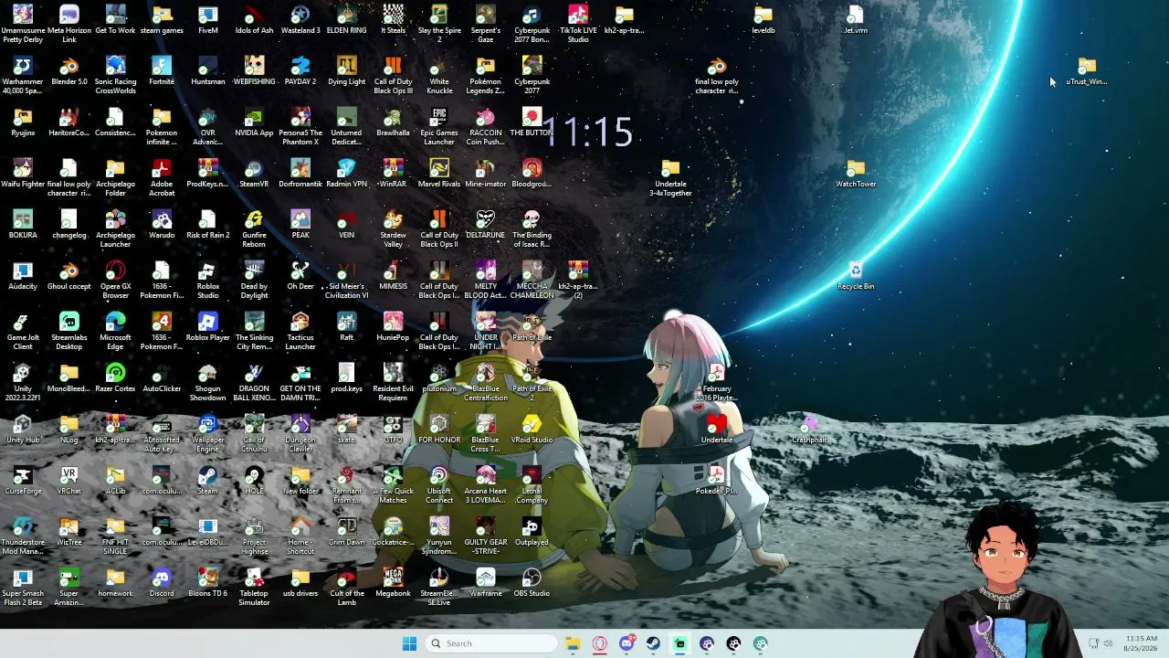The image size is (1169, 658).
Task: Select the Brawlhalla desktop icon
Action: (x=393, y=122)
